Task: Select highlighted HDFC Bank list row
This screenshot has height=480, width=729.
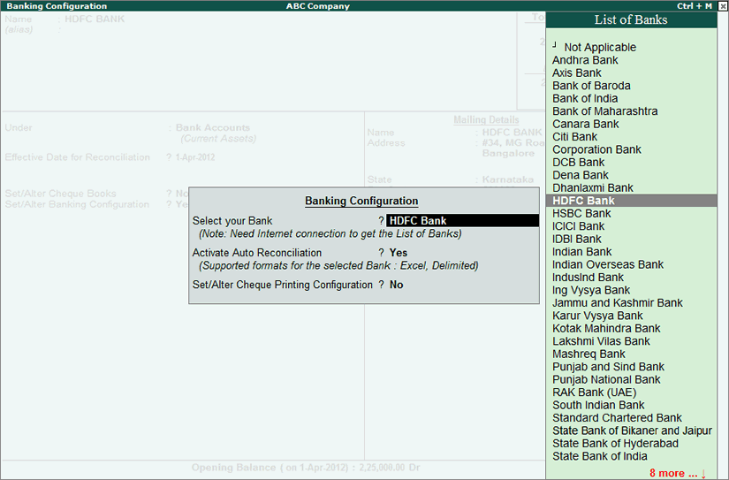Action: pos(632,201)
